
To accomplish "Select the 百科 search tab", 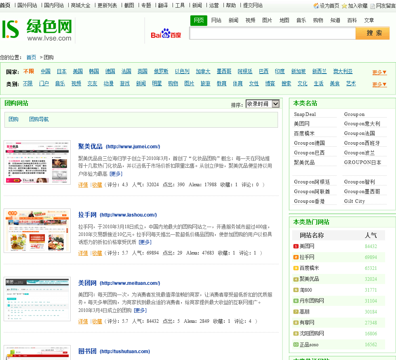I will (352, 21).
